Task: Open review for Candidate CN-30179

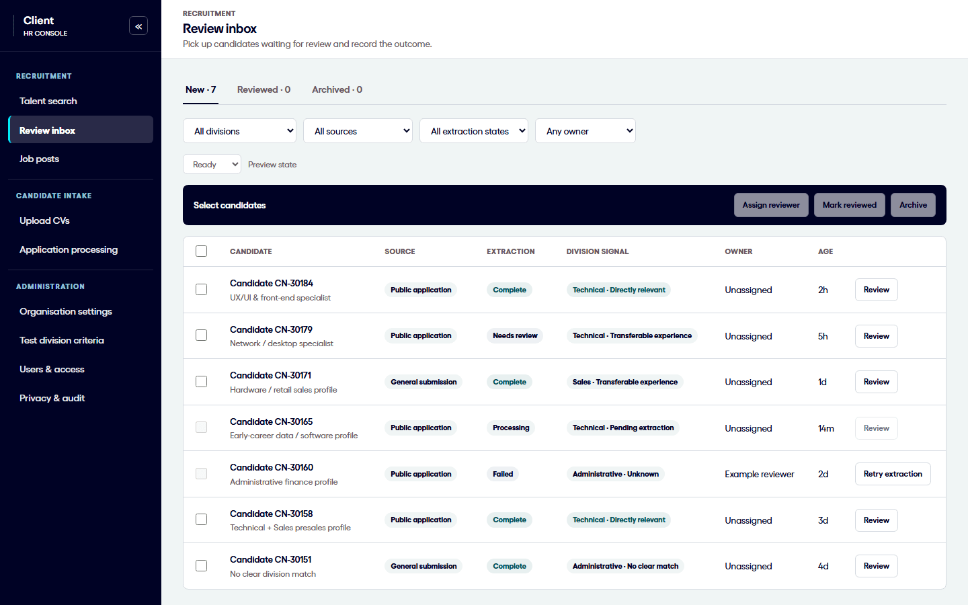Action: [x=877, y=336]
